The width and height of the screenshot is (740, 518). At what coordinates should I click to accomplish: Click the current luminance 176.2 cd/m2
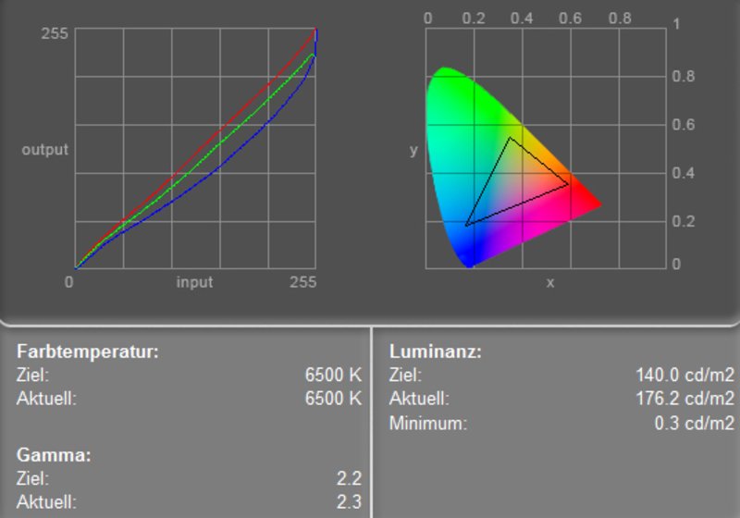click(x=685, y=398)
